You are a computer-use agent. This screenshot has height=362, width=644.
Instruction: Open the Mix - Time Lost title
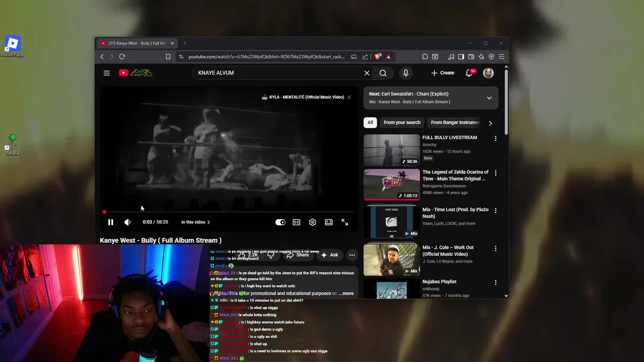point(455,213)
